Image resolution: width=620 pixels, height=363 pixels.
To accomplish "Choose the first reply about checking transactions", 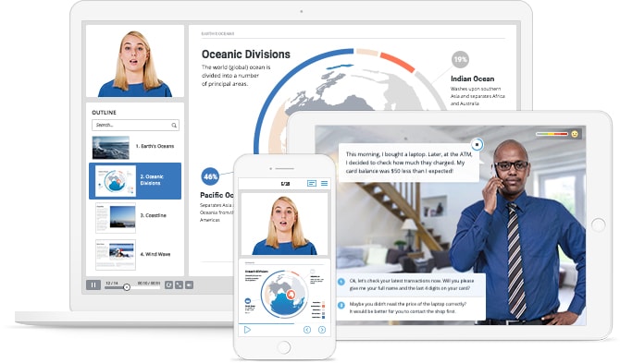I will pyautogui.click(x=411, y=284).
